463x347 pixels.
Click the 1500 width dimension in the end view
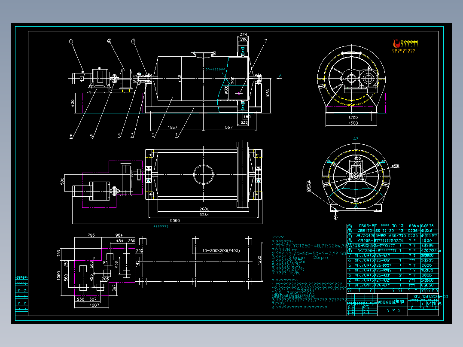click(x=353, y=123)
